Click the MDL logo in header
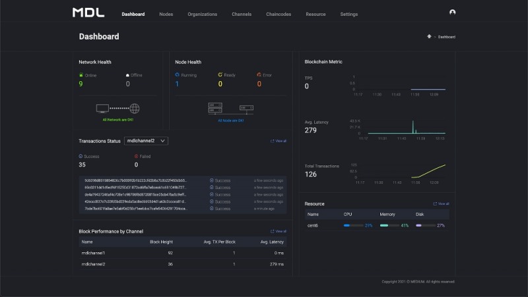The image size is (528, 297). click(x=88, y=13)
